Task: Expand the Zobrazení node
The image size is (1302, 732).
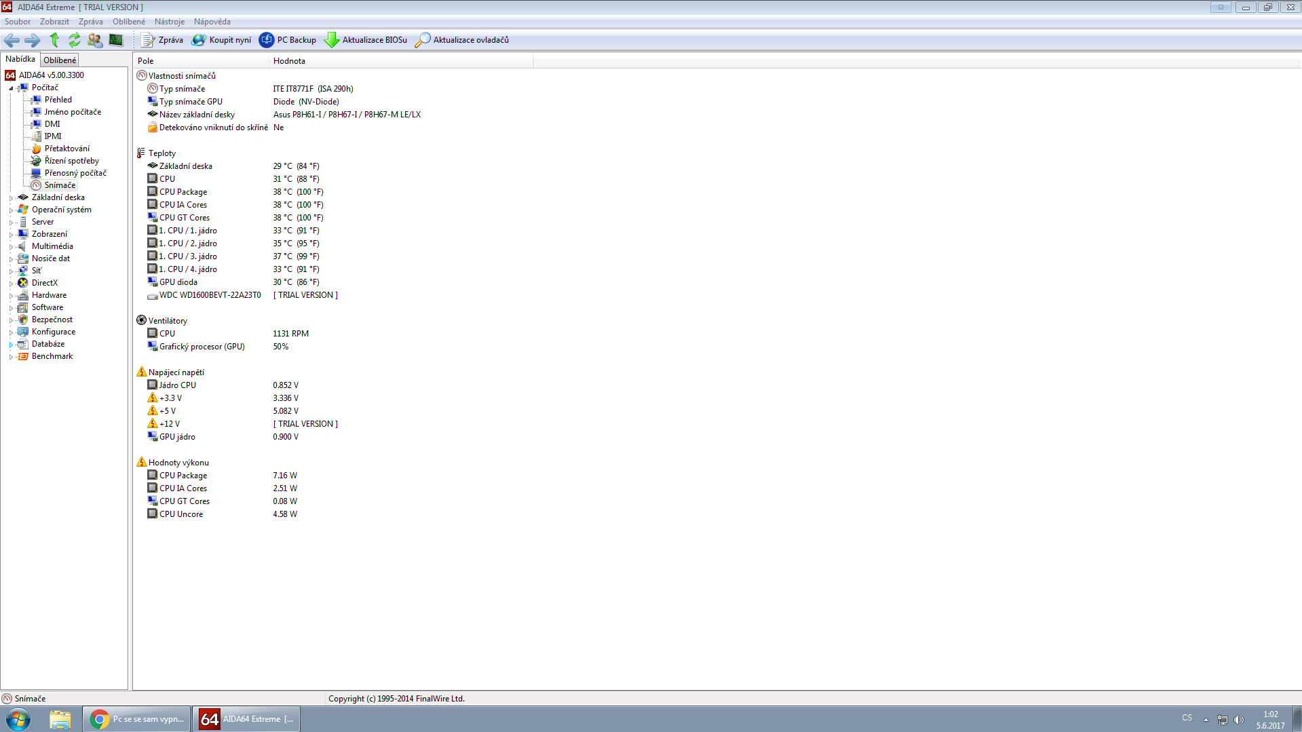Action: coord(11,235)
